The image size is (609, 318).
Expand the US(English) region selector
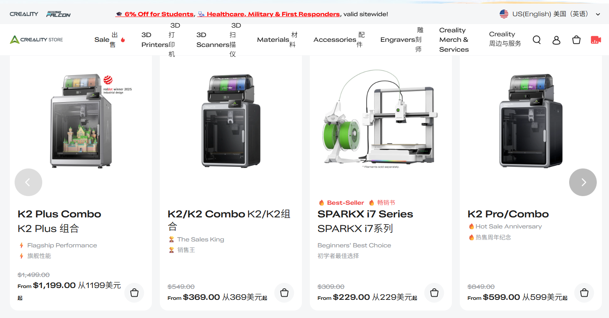coord(550,14)
